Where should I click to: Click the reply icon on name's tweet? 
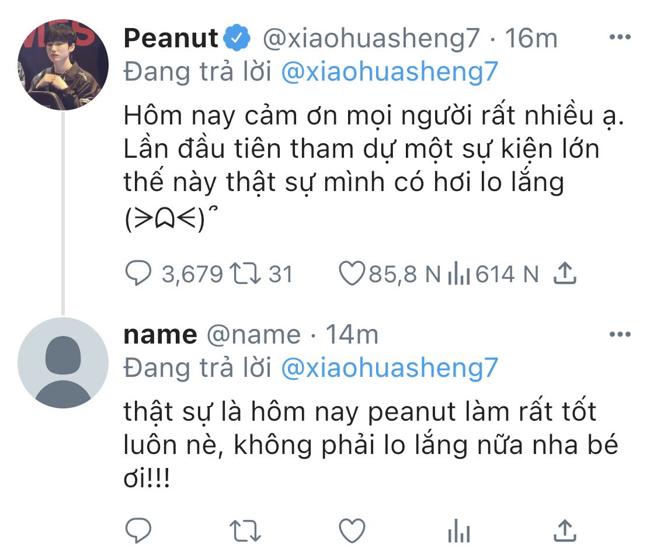click(x=138, y=531)
